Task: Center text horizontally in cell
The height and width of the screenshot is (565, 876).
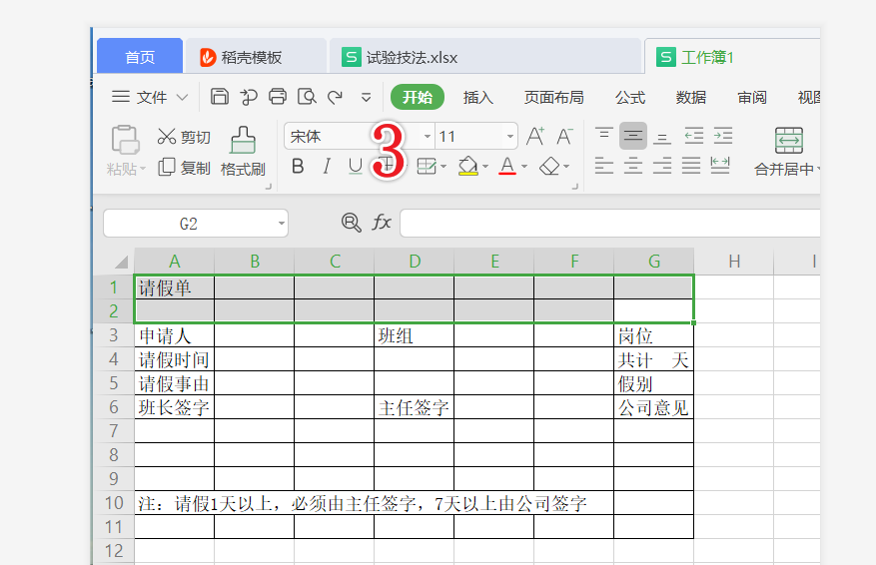Action: pos(633,166)
